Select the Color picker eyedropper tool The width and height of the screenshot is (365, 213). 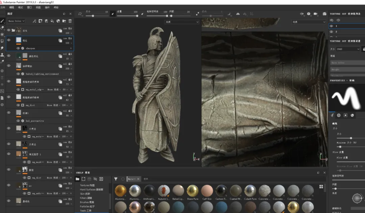(2, 61)
